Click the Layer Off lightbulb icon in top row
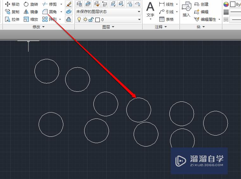This screenshot has height=179, width=241. (x=137, y=4)
